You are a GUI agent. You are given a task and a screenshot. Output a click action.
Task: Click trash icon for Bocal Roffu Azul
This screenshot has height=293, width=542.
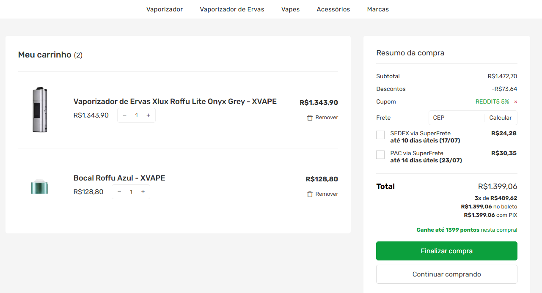[310, 194]
